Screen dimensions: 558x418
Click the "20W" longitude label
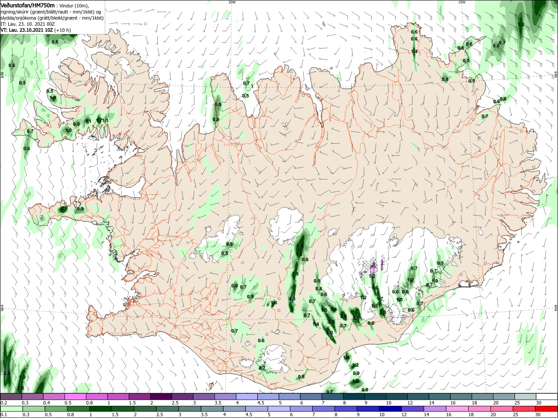click(x=232, y=2)
